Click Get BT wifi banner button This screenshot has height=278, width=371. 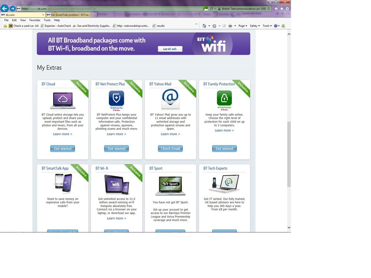pos(170,49)
